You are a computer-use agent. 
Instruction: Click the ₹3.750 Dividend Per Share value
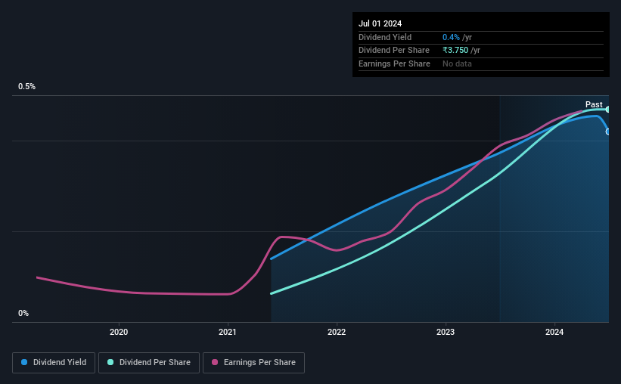455,51
